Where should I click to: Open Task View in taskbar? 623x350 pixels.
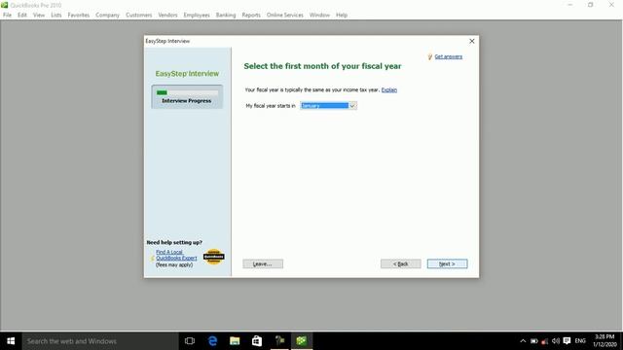click(x=190, y=341)
